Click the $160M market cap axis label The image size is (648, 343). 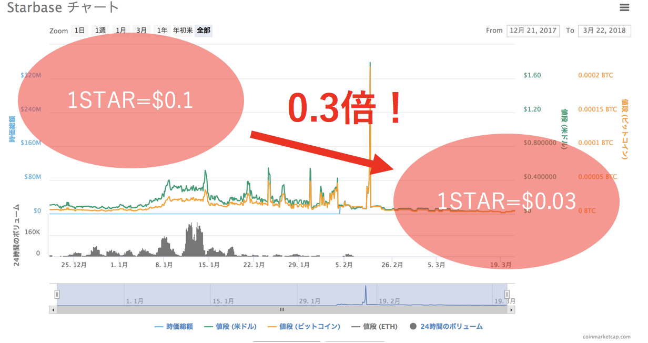pyautogui.click(x=31, y=143)
